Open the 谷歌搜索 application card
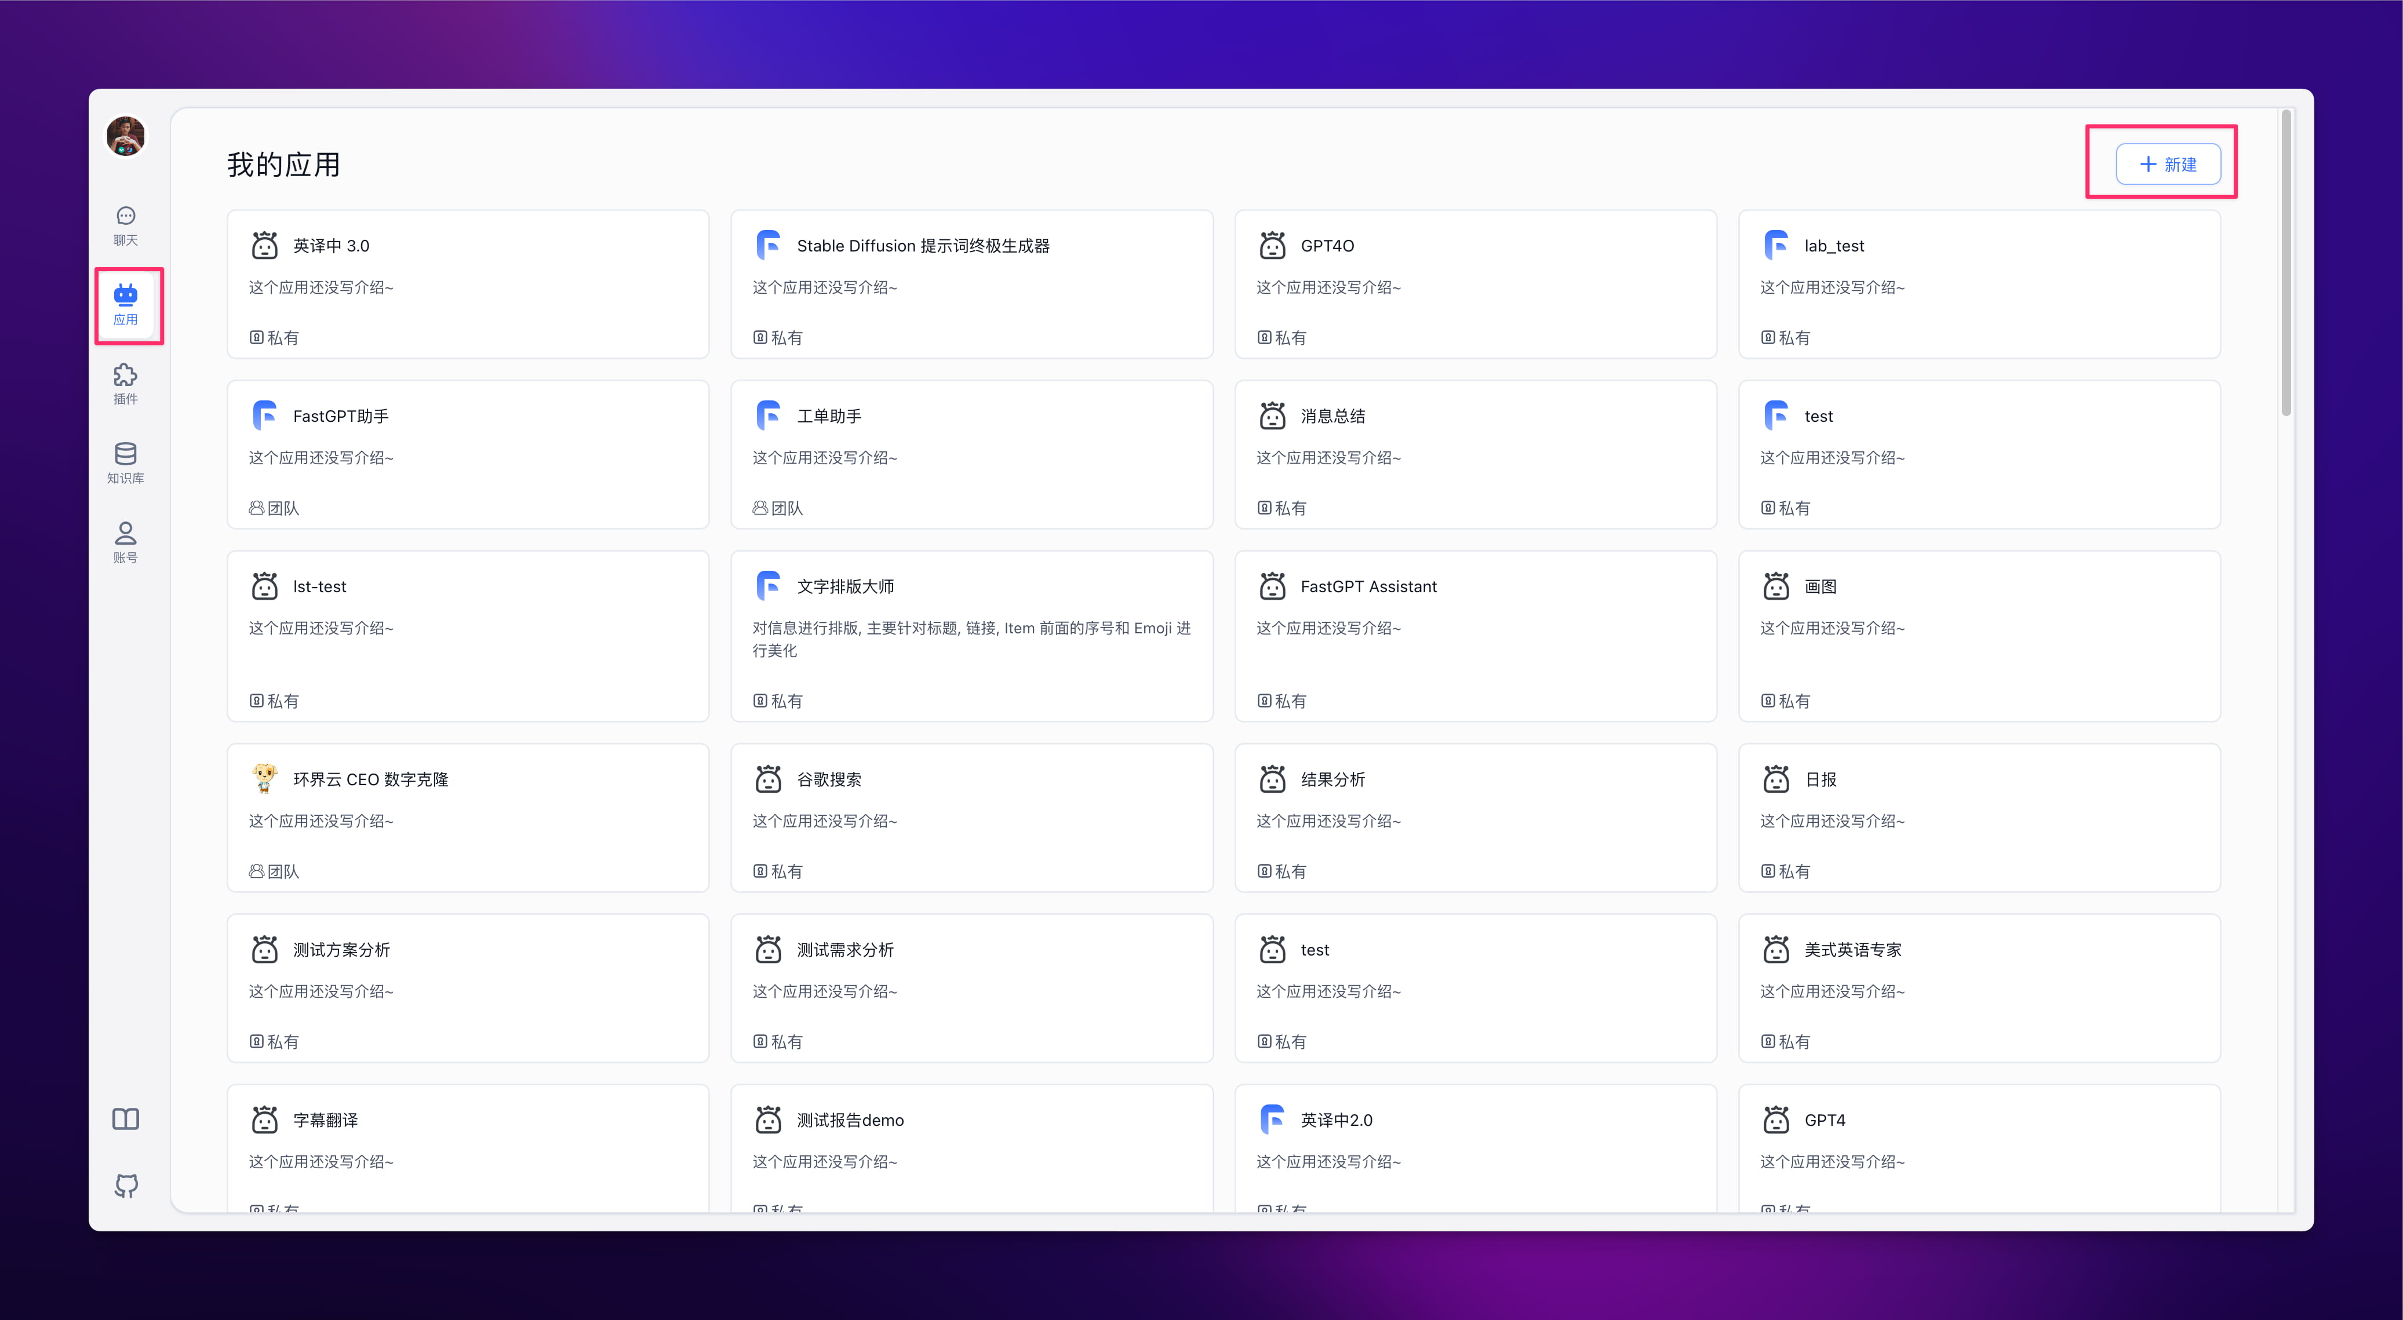The image size is (2403, 1320). (970, 817)
